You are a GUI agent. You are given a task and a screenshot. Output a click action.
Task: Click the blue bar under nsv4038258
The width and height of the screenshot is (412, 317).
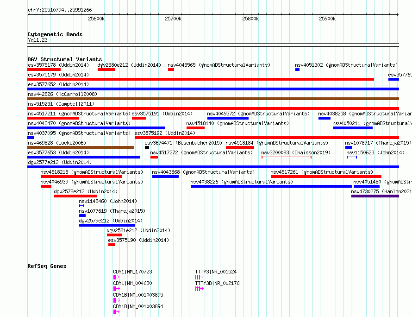point(325,118)
